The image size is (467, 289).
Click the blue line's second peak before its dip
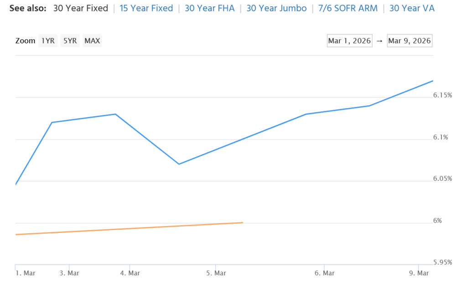[x=115, y=114]
